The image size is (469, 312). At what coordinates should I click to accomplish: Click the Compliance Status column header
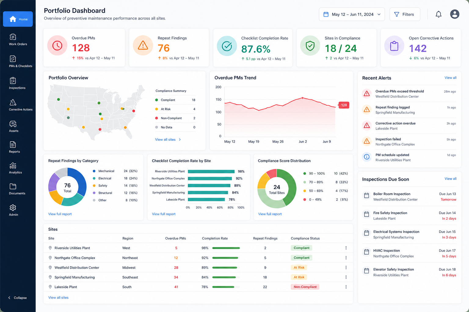(305, 239)
